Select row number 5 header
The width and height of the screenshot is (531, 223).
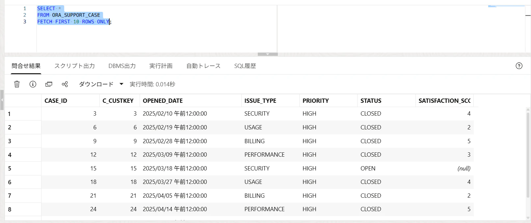pyautogui.click(x=23, y=168)
